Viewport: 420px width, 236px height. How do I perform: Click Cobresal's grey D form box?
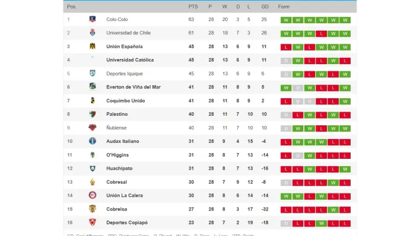[x=286, y=183]
